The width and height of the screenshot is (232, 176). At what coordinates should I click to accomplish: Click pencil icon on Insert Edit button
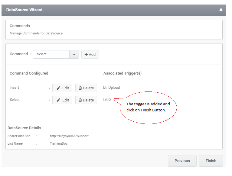pyautogui.click(x=58, y=88)
